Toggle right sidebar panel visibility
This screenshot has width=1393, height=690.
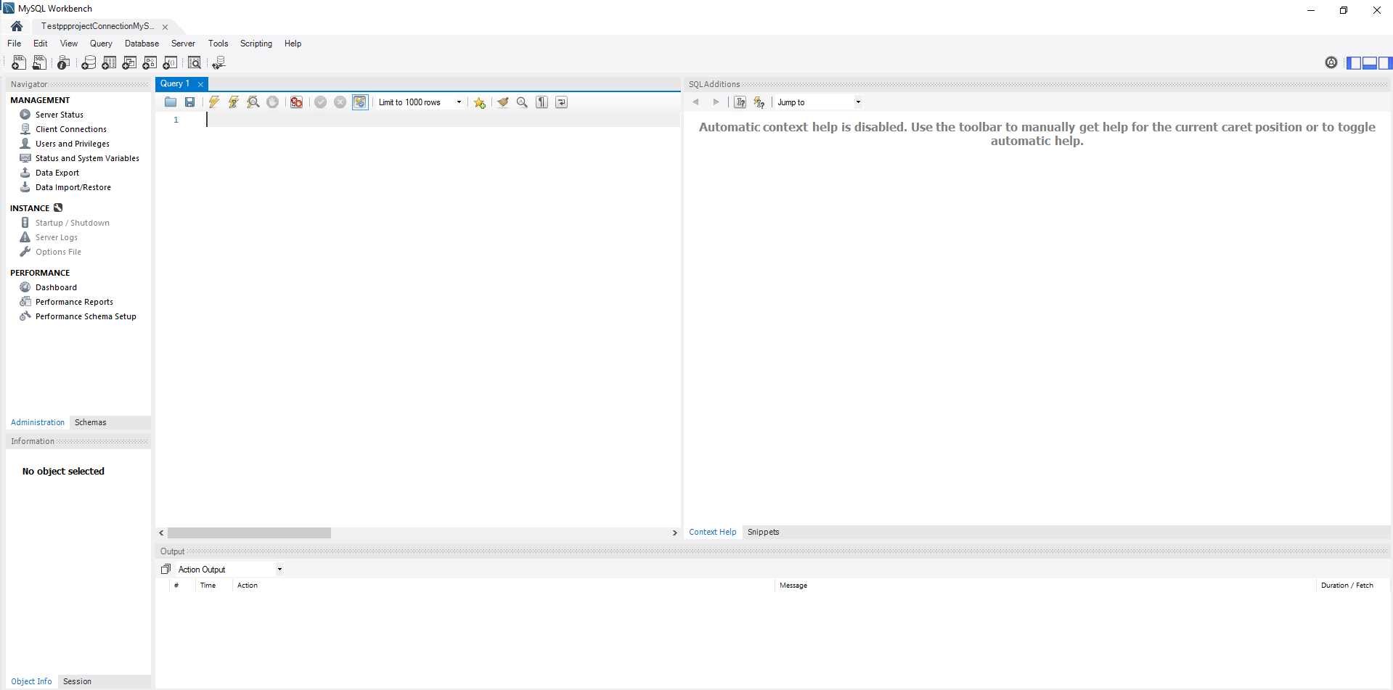1385,63
